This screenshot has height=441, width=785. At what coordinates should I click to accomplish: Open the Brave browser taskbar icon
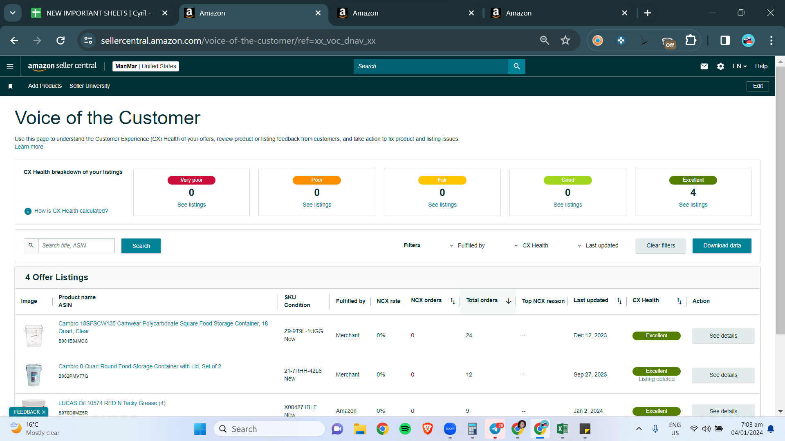(428, 429)
